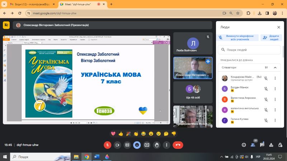Send sad face reaction
The image size is (287, 161).
(159, 134)
